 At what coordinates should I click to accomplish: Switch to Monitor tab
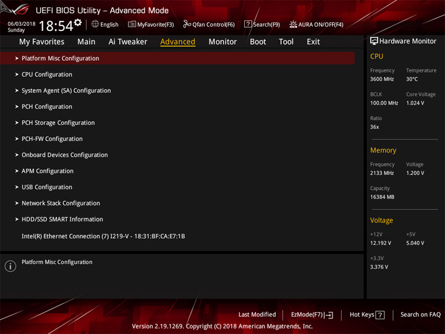222,42
